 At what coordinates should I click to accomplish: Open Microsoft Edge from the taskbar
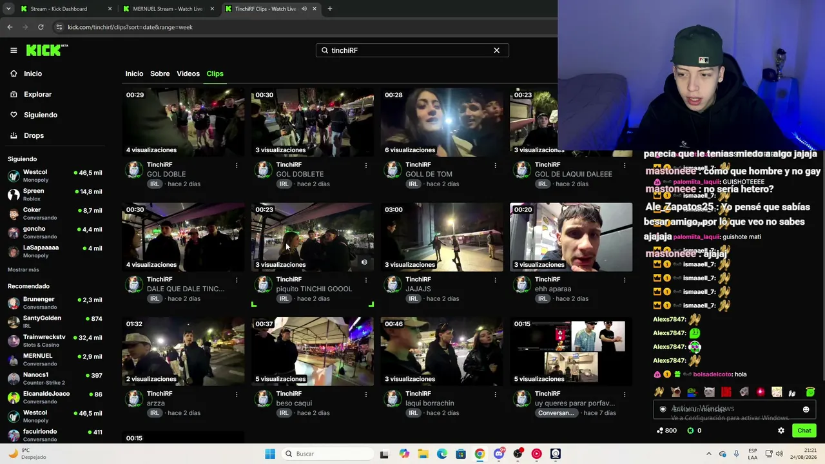442,454
